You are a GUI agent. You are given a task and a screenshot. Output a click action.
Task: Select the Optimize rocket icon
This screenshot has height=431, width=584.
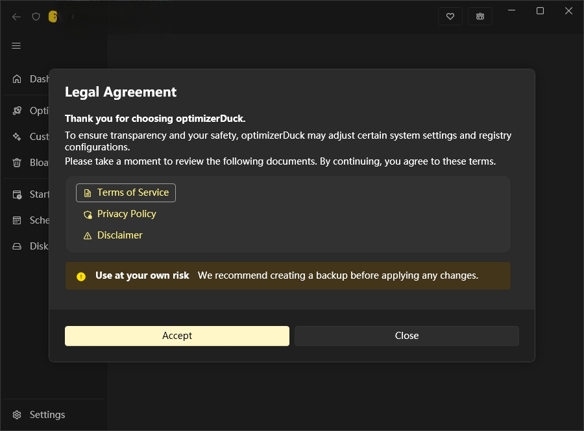17,111
